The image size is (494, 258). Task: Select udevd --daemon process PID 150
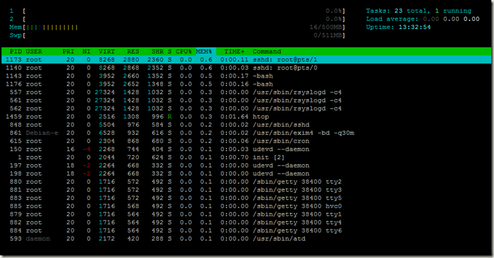click(246, 149)
